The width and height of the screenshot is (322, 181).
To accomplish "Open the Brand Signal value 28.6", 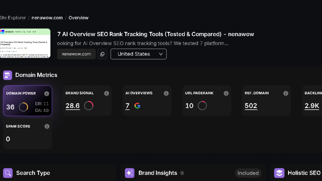I will point(73,106).
